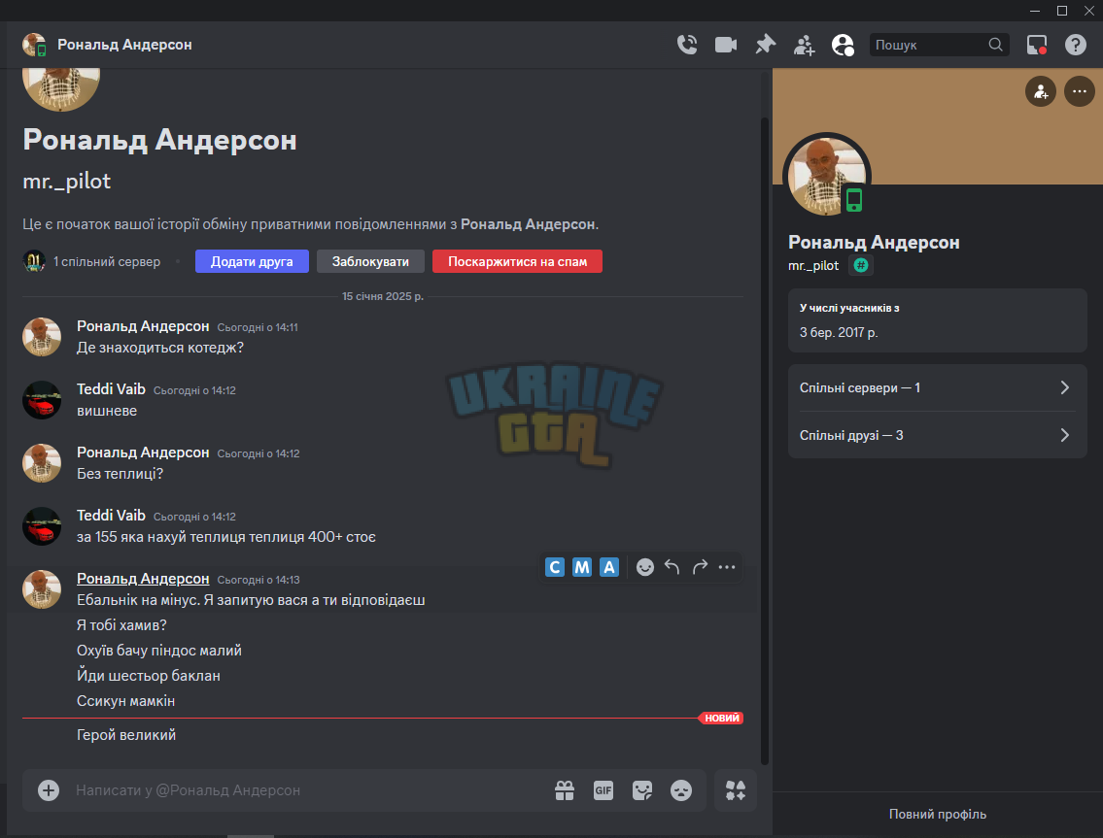Open the add reaction smiley picker

pos(645,567)
